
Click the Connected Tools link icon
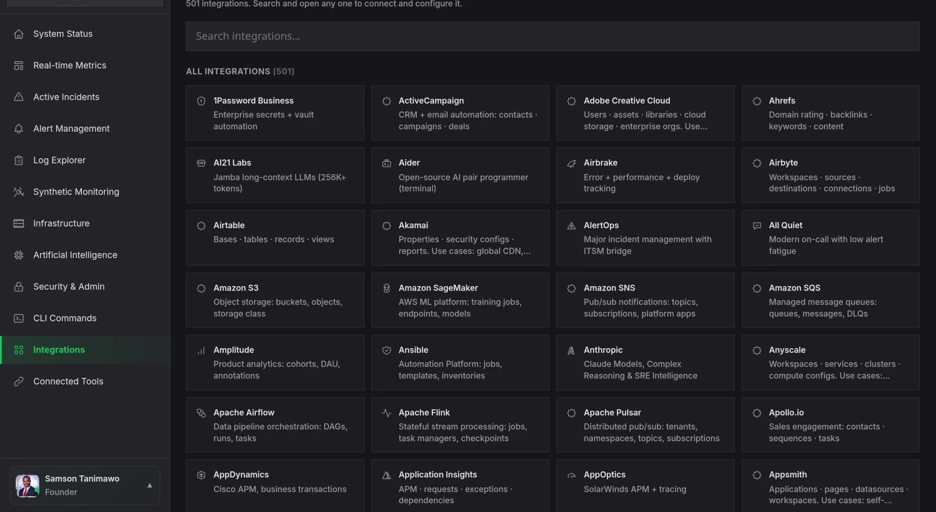click(x=19, y=381)
